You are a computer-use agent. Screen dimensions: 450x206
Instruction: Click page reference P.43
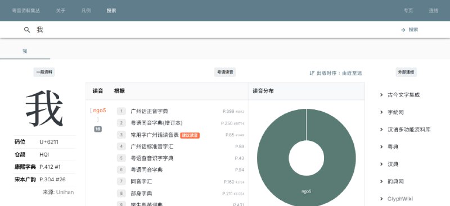[240, 158]
